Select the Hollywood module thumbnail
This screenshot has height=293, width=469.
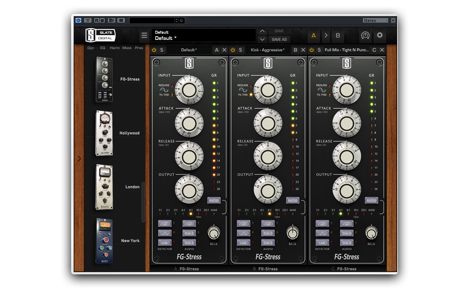(x=104, y=133)
